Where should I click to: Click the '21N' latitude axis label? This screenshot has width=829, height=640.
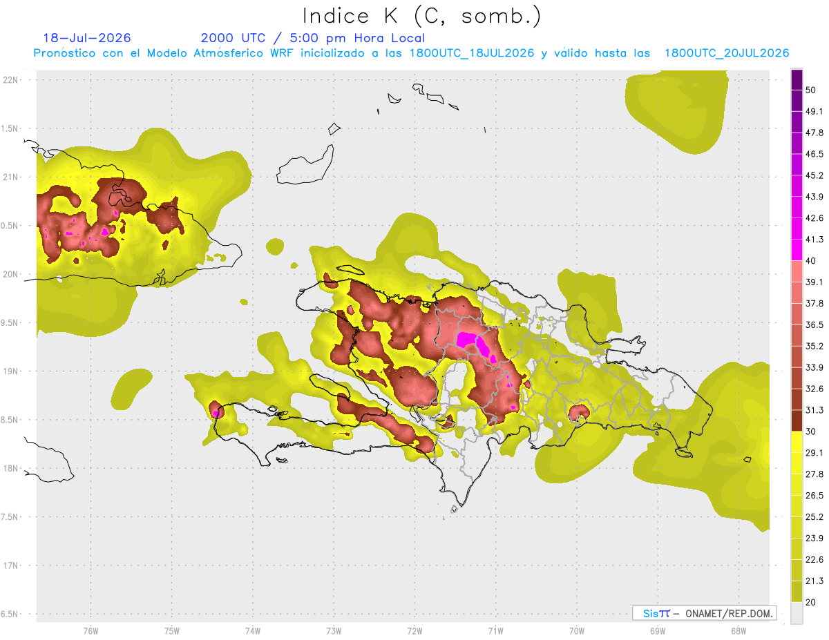[12, 177]
